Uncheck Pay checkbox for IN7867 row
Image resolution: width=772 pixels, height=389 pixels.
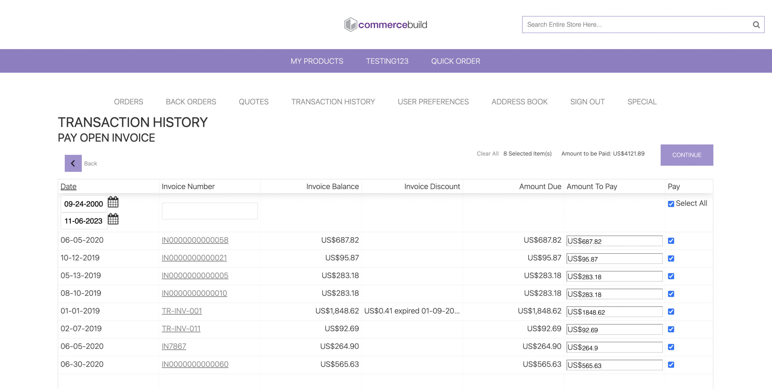point(671,347)
